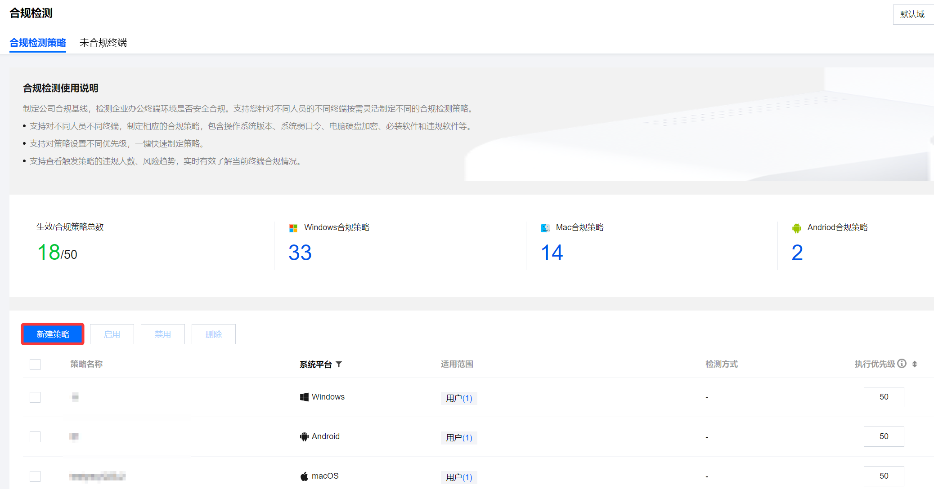
Task: Click the priority input field in macOS row
Action: pos(884,476)
